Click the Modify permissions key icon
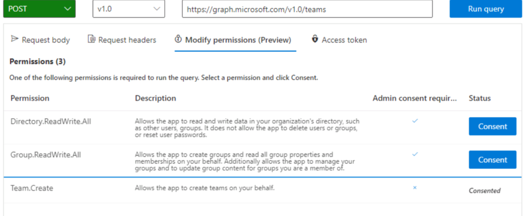524x216 pixels. click(178, 39)
